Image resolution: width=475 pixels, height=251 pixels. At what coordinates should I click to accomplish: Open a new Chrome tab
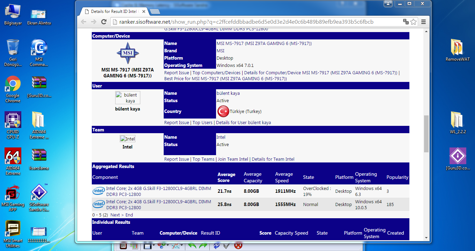pyautogui.click(x=155, y=12)
